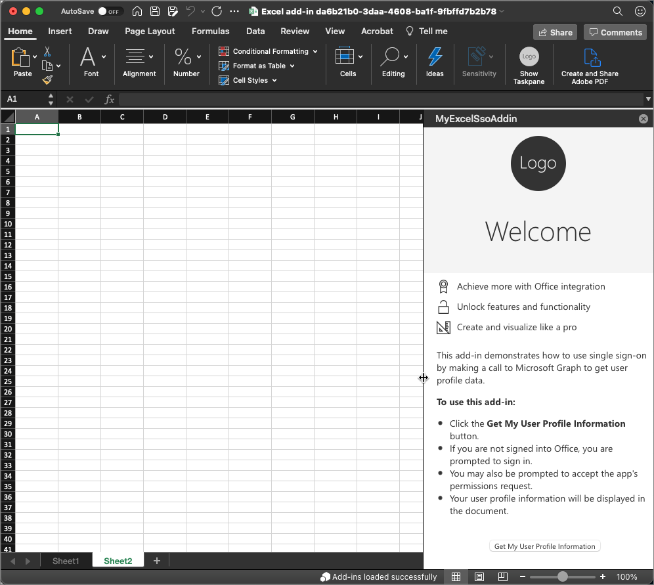This screenshot has width=654, height=585.
Task: Click the zoom out minus button
Action: 522,576
